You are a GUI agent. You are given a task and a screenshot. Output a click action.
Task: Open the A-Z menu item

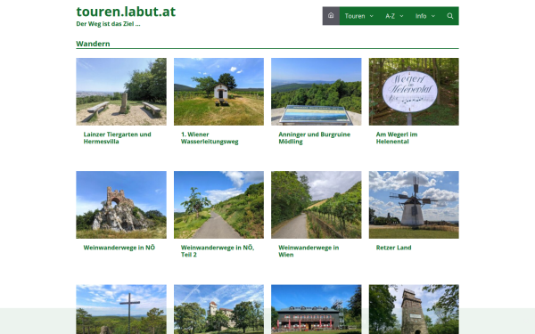390,16
